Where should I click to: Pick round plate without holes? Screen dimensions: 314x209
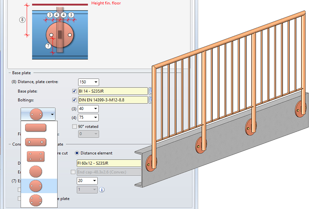[x=36, y=171]
